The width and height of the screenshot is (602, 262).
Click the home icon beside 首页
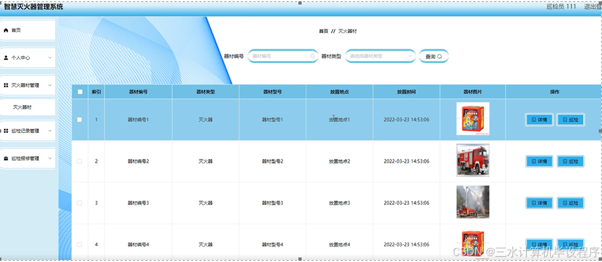click(6, 30)
